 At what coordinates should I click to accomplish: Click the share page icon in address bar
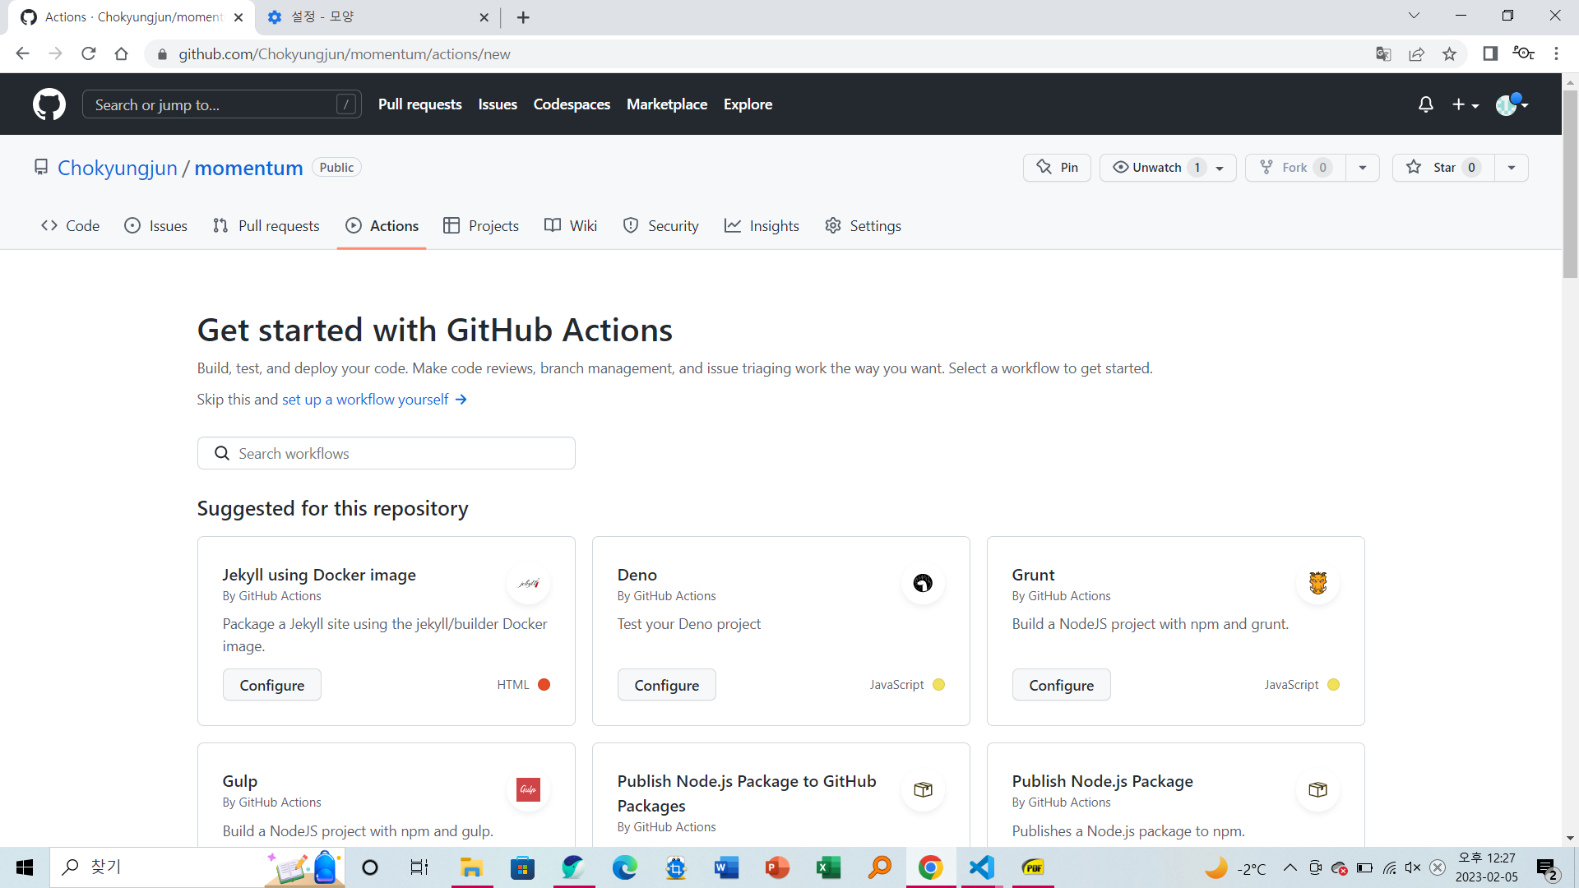pyautogui.click(x=1416, y=54)
